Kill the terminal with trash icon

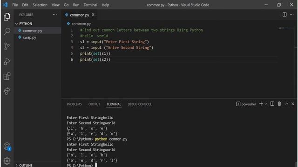279,104
